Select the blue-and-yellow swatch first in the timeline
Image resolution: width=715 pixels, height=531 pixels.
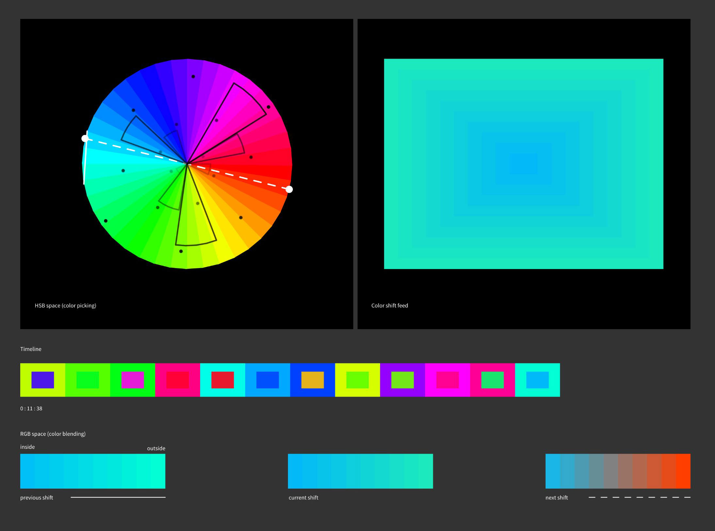coord(42,380)
